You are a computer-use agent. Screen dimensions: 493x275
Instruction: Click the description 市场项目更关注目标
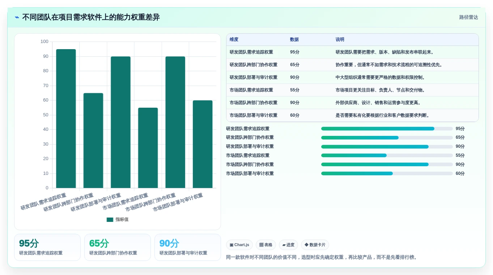pos(381,90)
